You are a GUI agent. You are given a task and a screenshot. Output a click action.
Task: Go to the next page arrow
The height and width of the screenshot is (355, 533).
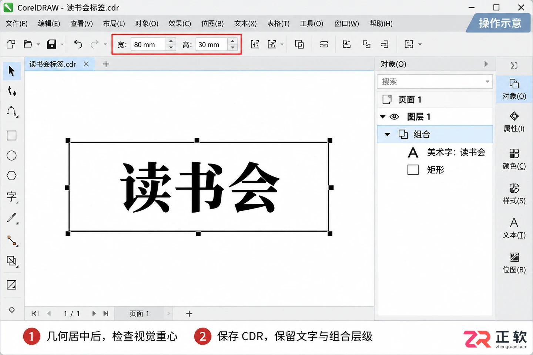click(94, 314)
